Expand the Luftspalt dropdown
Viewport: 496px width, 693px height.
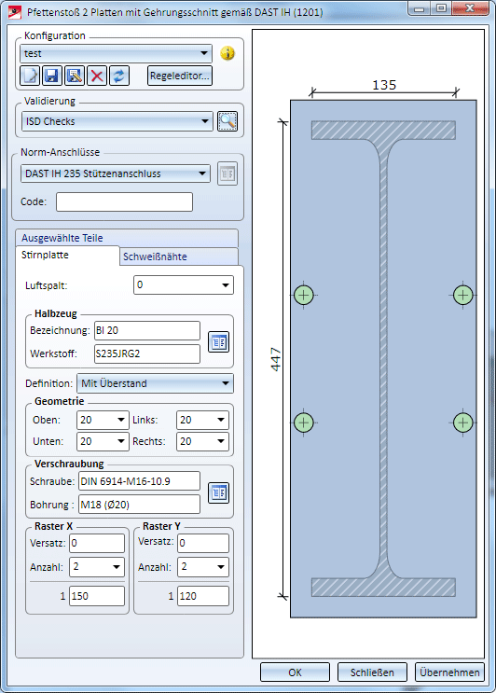click(184, 285)
